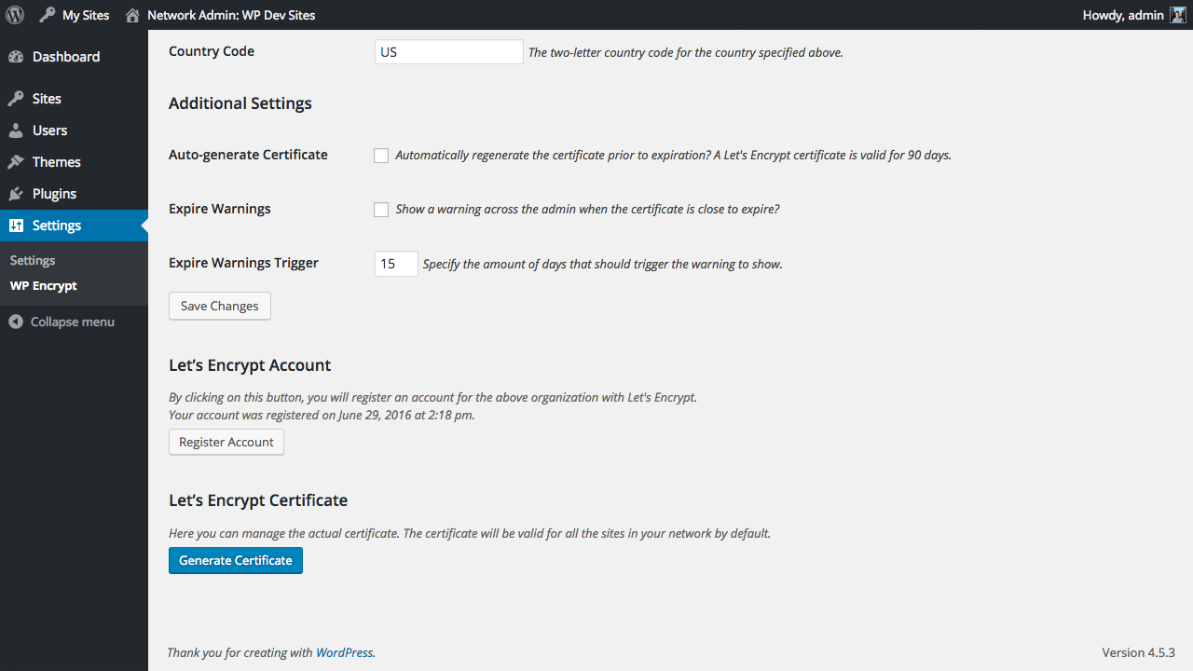Open the Sites menu item
The image size is (1193, 671).
coord(47,99)
